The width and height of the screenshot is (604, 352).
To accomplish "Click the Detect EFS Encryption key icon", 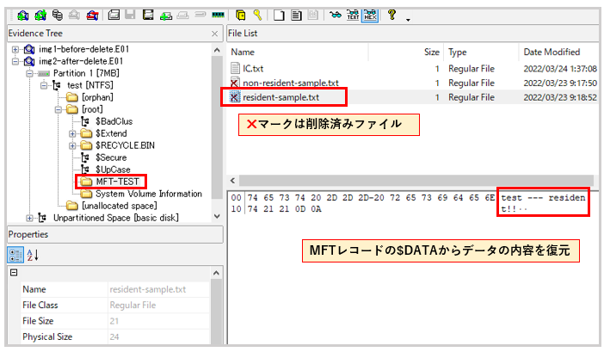I will click(258, 15).
